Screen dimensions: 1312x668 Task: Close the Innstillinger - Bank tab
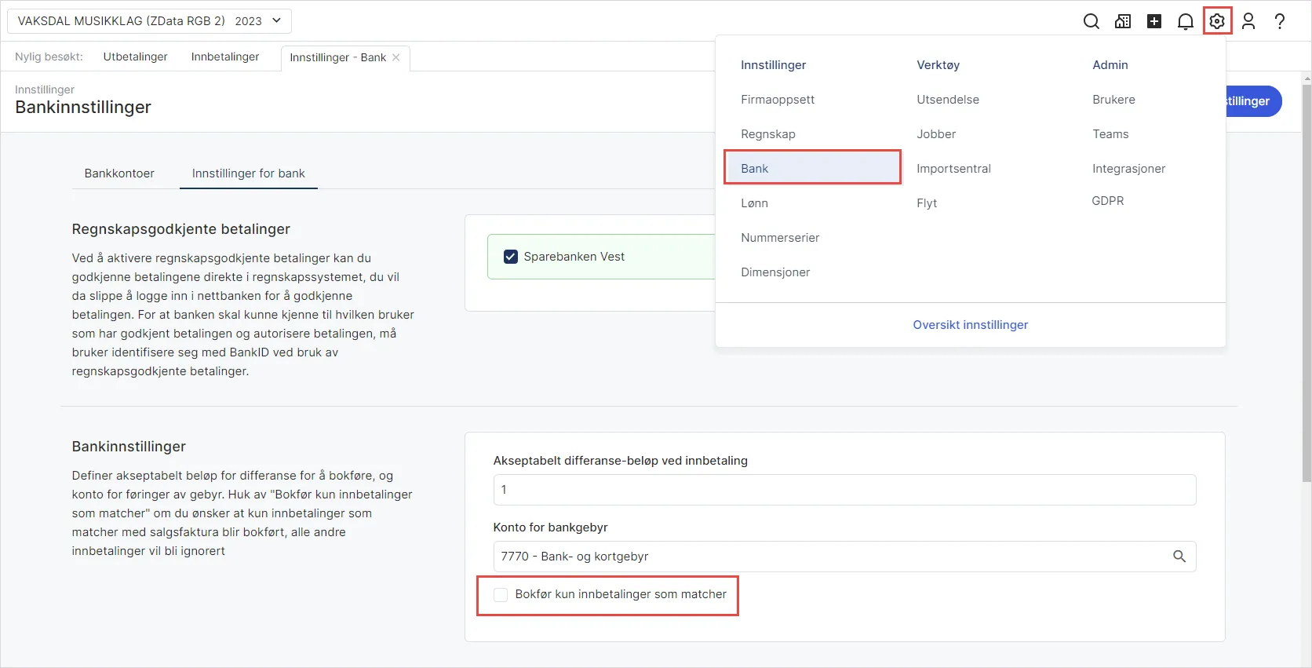click(x=396, y=57)
